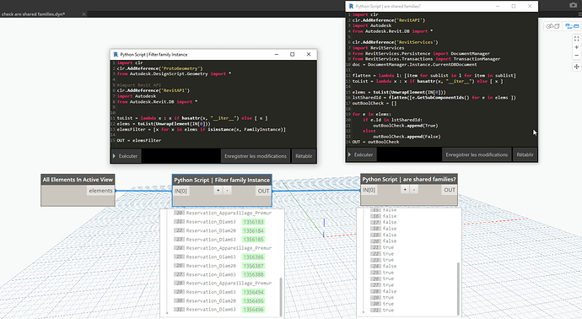Viewport: 582px width, 319px height.
Task: Select list item 20 Reservation_Appareillage_Premur
Action: (224, 213)
